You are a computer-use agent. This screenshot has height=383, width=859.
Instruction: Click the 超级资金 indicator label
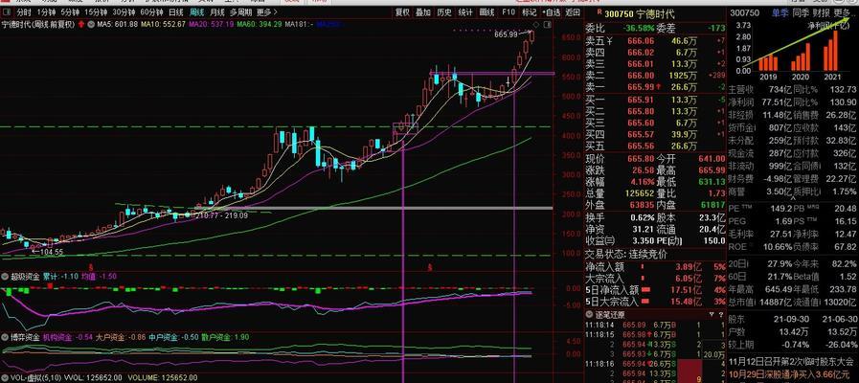[x=25, y=277]
